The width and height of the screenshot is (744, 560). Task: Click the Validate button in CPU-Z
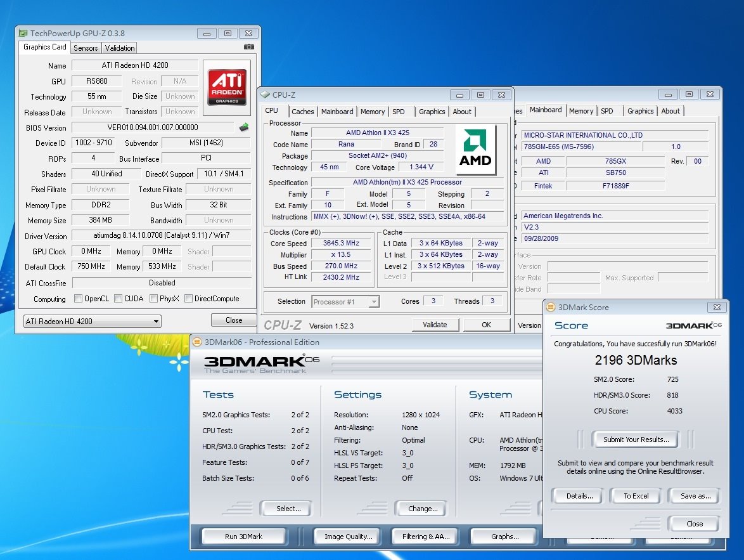[435, 325]
